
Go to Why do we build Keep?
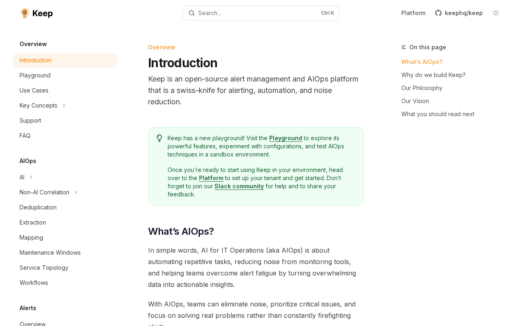[433, 75]
